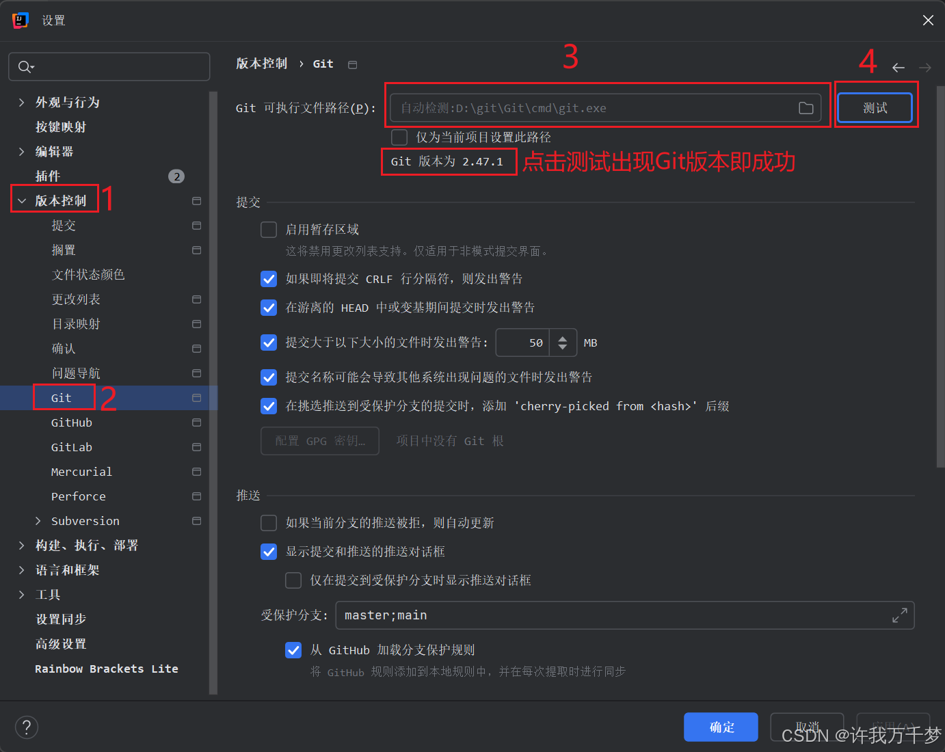945x752 pixels.
Task: Collapse 版本控制 settings section
Action: [x=22, y=201]
